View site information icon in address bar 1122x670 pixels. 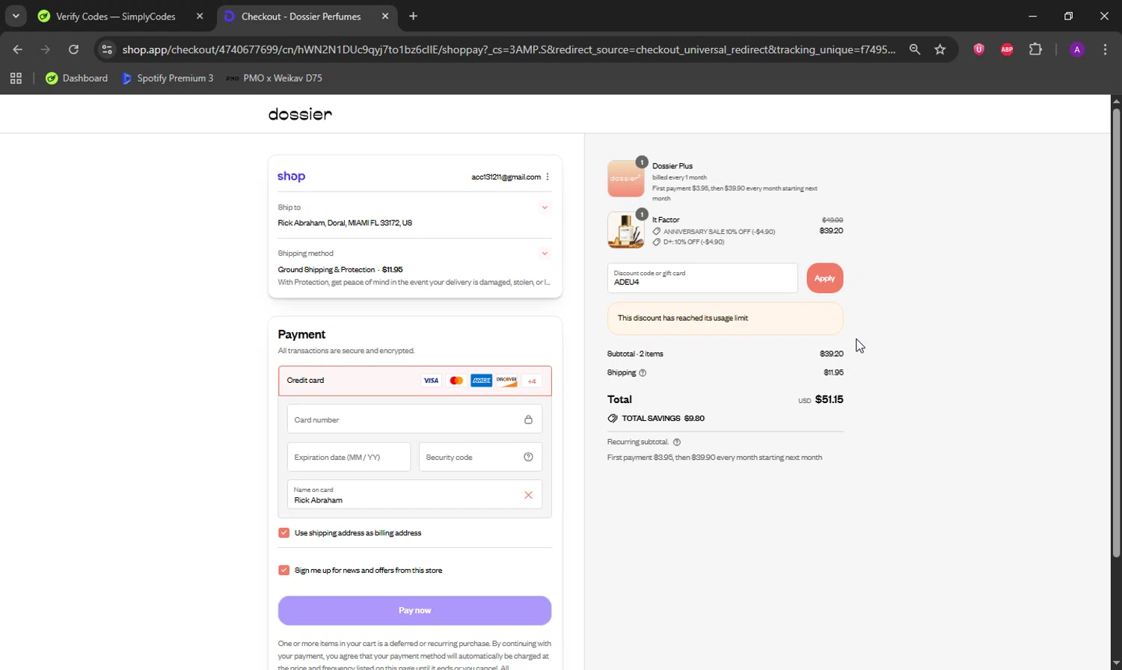107,49
